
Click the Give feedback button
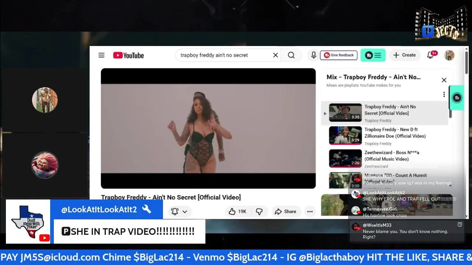pyautogui.click(x=339, y=55)
